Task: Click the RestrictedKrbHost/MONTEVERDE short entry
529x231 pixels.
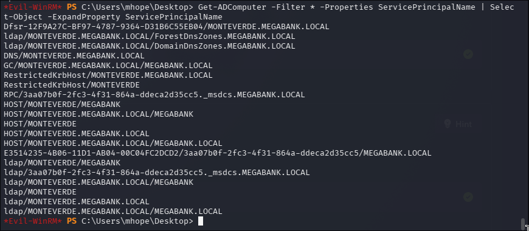Action: 72,85
